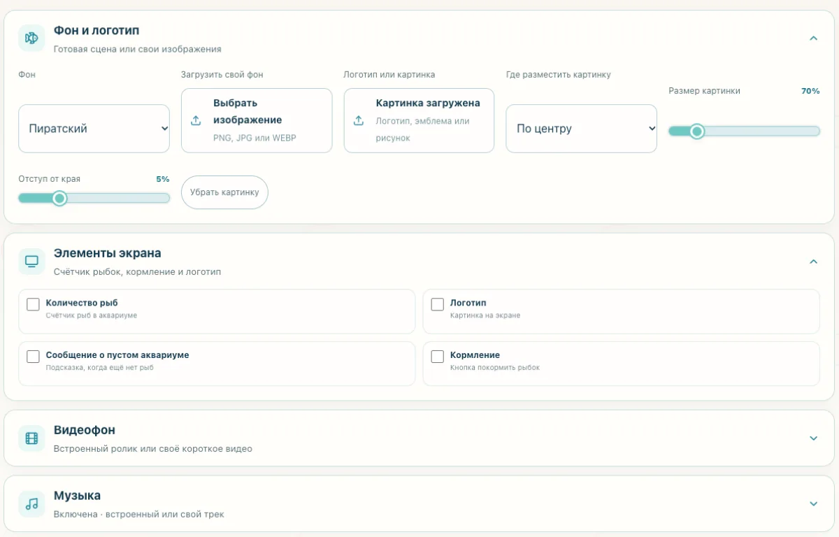Screen dimensions: 839x537
Task: Expand the Музыка section chevron
Action: pyautogui.click(x=813, y=503)
